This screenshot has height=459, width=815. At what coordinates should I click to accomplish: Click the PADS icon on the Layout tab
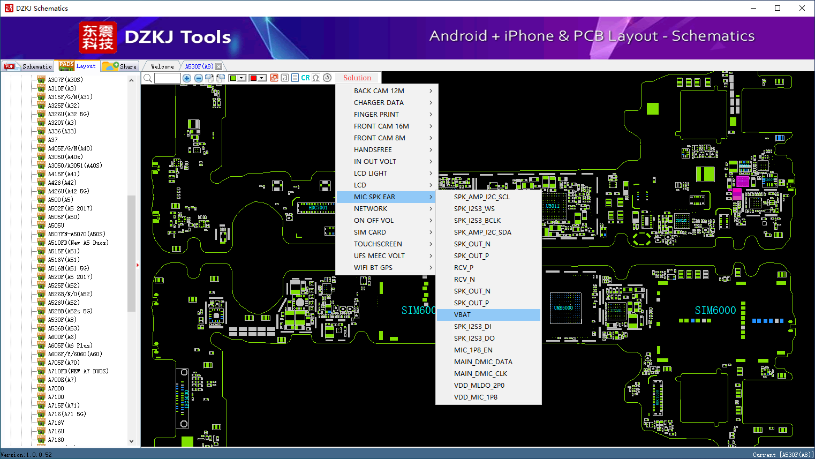coord(66,66)
